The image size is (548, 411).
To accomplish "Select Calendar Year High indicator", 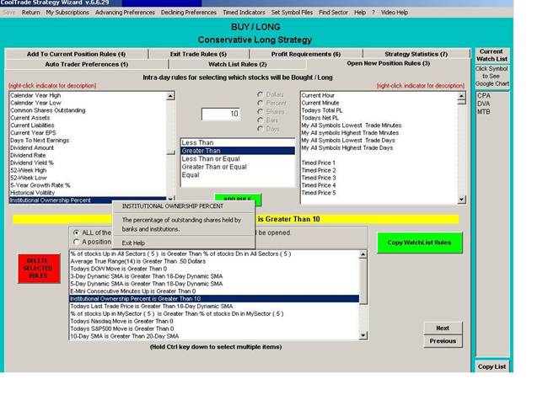I will pos(88,95).
